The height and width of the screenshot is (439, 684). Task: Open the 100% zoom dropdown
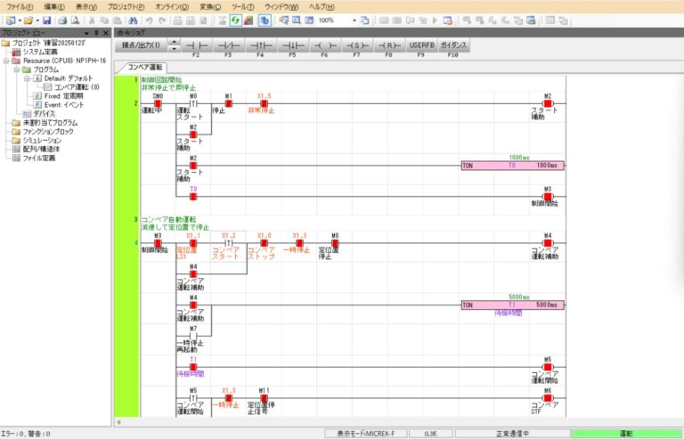point(354,20)
